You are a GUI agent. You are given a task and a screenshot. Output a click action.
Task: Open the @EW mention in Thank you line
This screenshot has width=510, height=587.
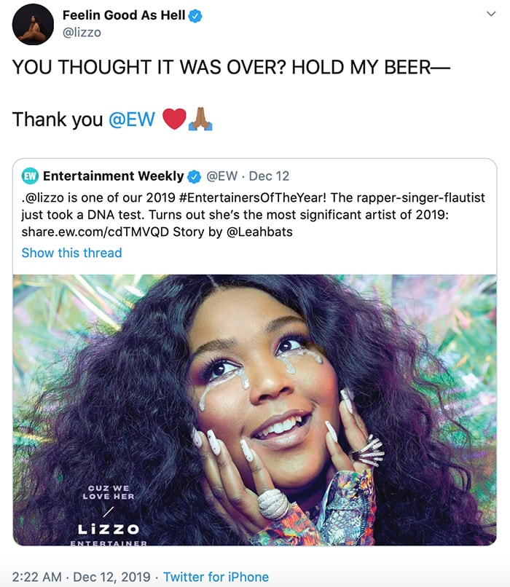[132, 119]
